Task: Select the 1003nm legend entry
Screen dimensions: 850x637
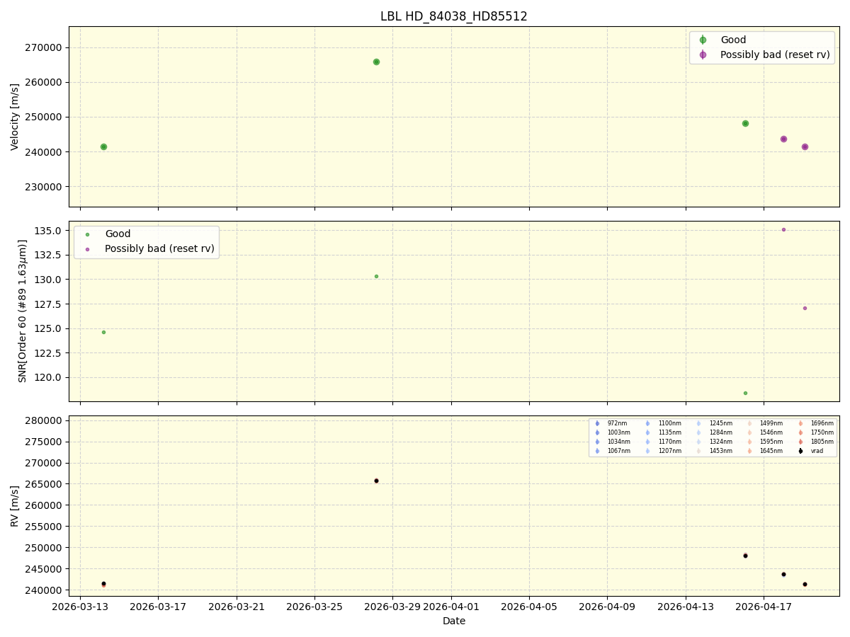Action: click(613, 432)
